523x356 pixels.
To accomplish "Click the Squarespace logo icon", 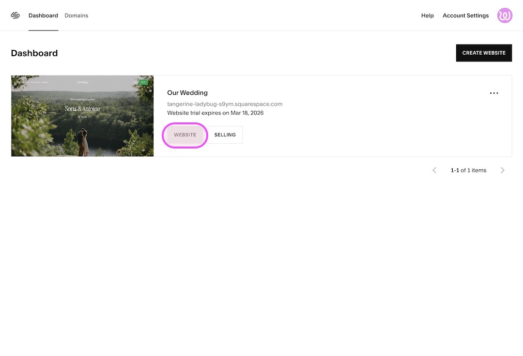I will tap(15, 15).
